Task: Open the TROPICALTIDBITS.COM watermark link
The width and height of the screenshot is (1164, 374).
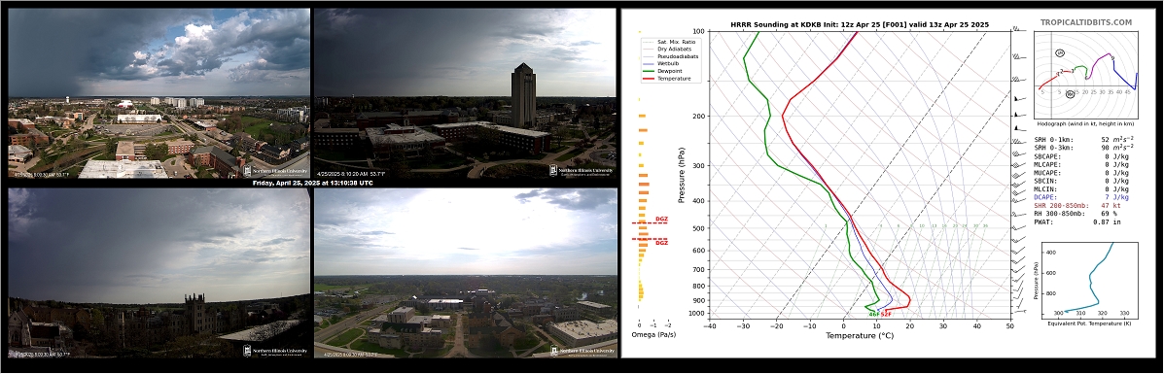Action: 1086,23
